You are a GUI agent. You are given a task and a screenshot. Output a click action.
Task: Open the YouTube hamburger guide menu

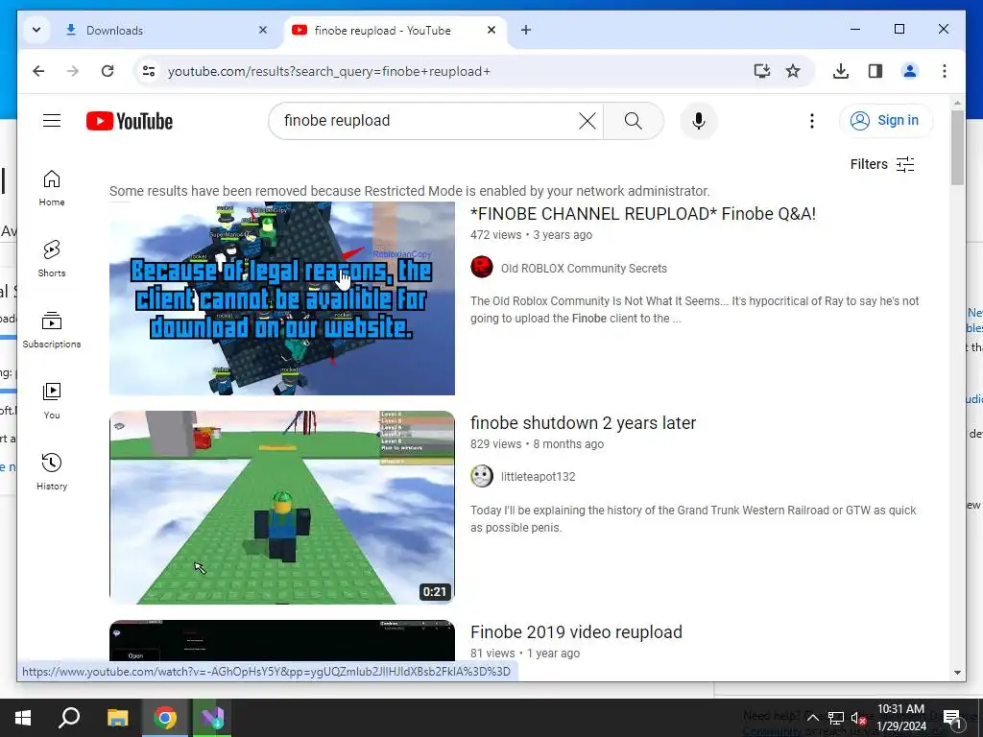pos(52,120)
